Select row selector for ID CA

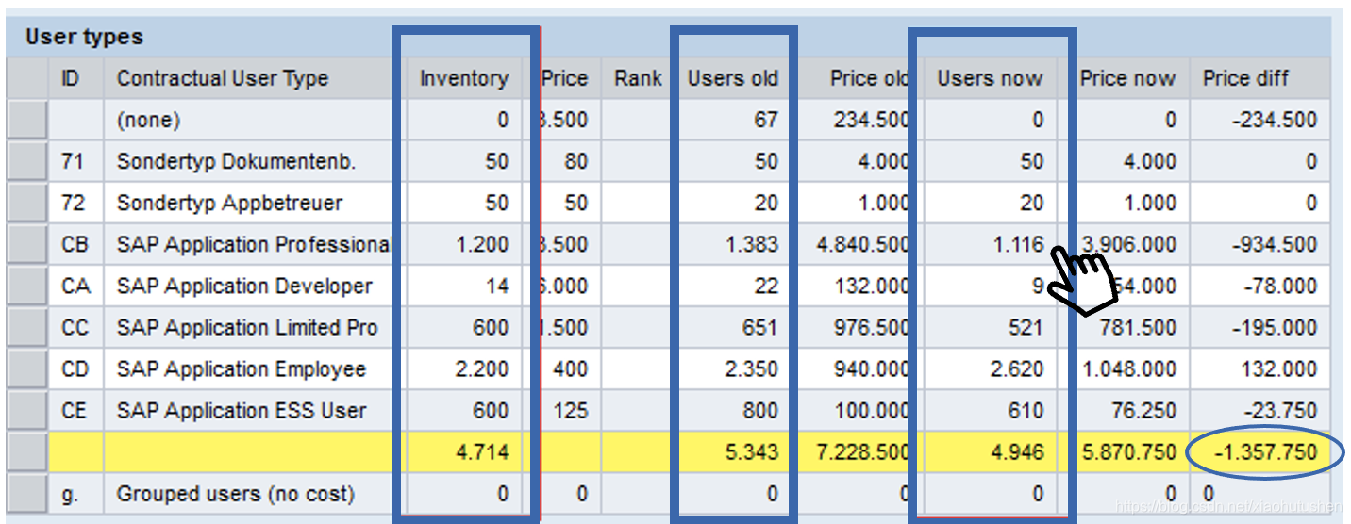click(x=26, y=286)
